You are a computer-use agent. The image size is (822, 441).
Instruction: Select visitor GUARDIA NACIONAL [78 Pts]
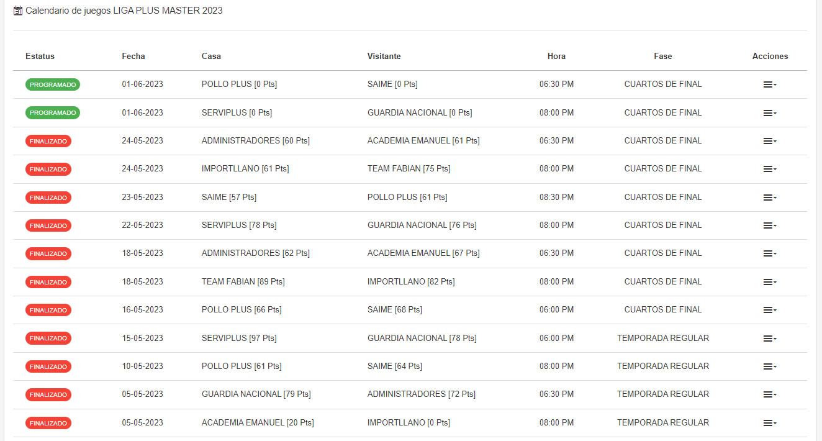[422, 339]
